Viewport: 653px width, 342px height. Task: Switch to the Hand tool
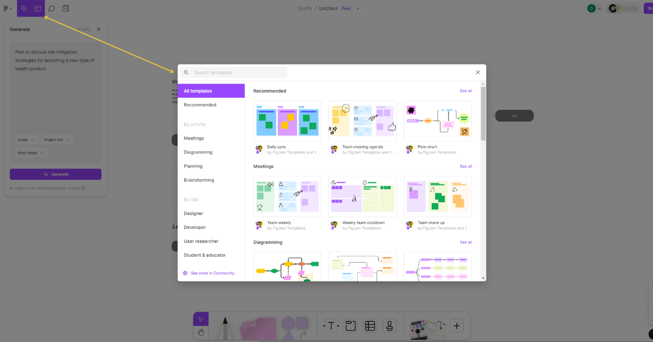click(x=201, y=332)
